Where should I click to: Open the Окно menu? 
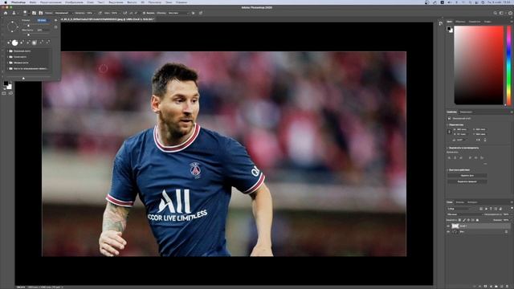(x=169, y=2)
